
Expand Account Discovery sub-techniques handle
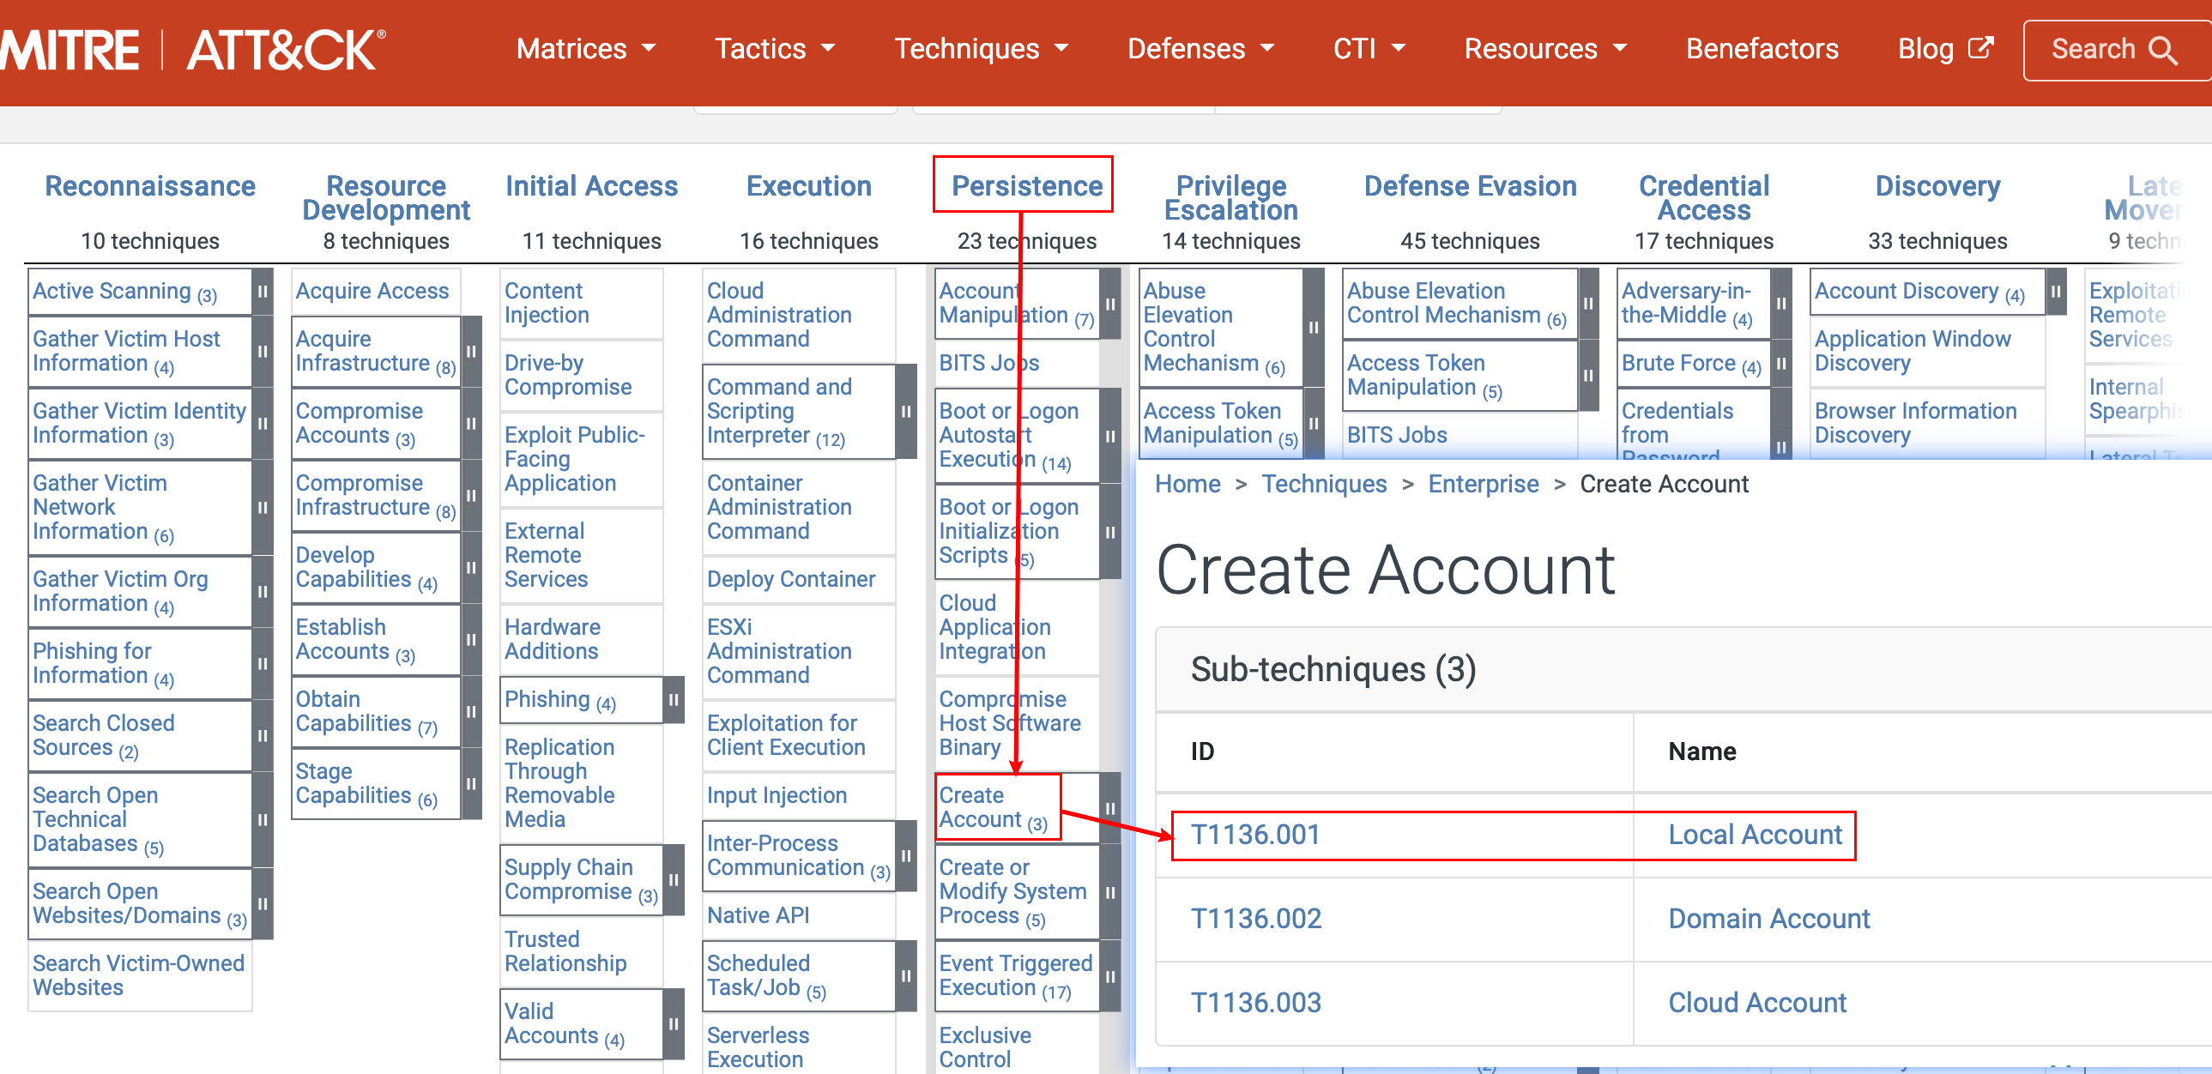click(2057, 292)
